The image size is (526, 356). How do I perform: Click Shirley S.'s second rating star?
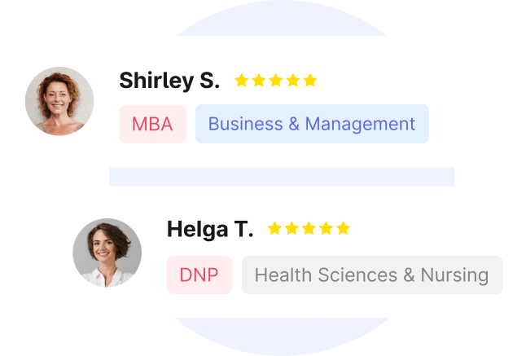point(259,81)
